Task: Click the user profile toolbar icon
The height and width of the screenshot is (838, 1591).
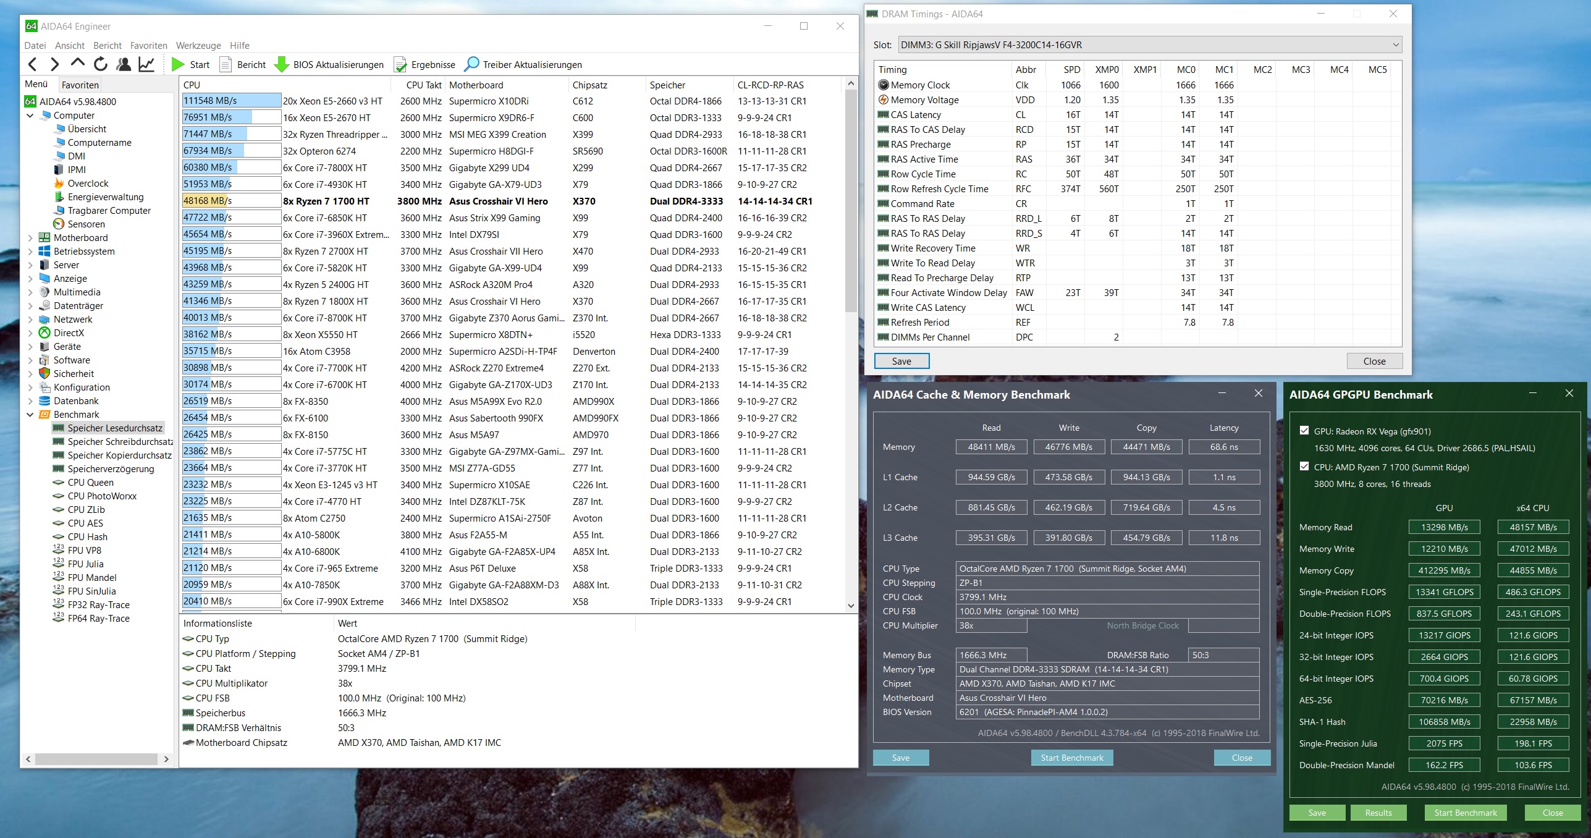Action: (124, 64)
